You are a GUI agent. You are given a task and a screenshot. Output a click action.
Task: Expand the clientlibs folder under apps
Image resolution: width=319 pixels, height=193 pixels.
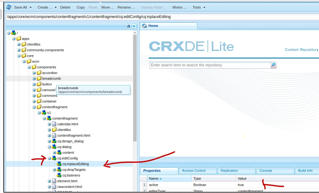pyautogui.click(x=19, y=44)
